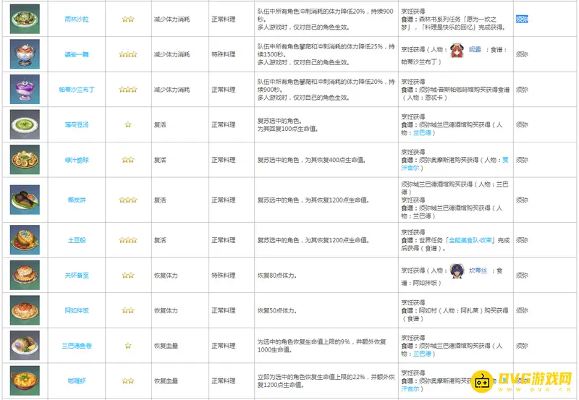Open the 关怀备至 dish link
Image resolution: width=579 pixels, height=400 pixels.
[x=75, y=275]
